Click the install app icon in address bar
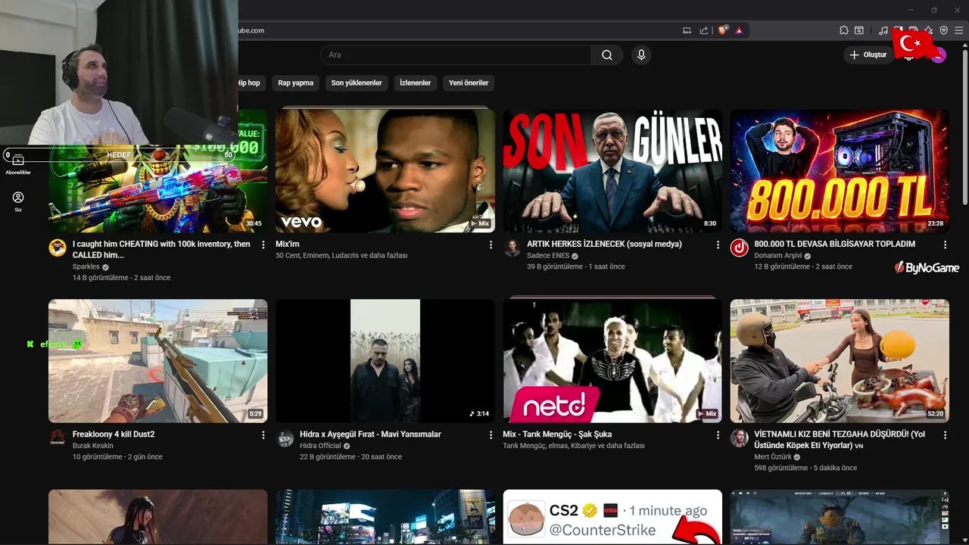The width and height of the screenshot is (969, 545). 687,30
